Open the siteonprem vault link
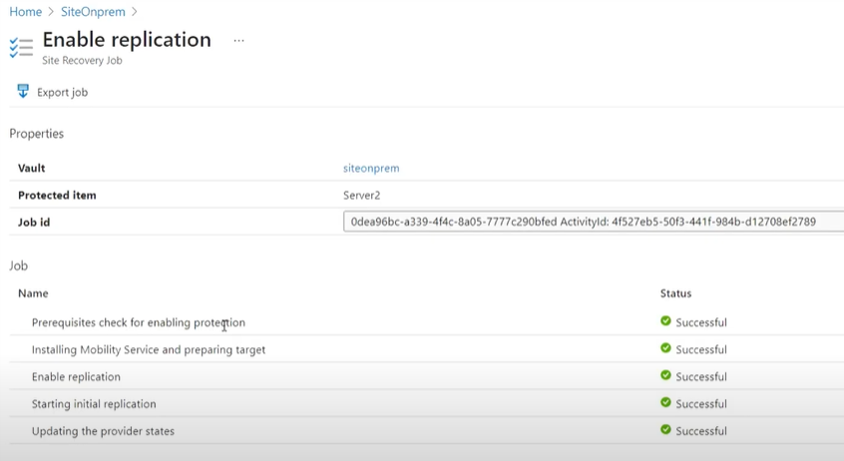 tap(371, 168)
